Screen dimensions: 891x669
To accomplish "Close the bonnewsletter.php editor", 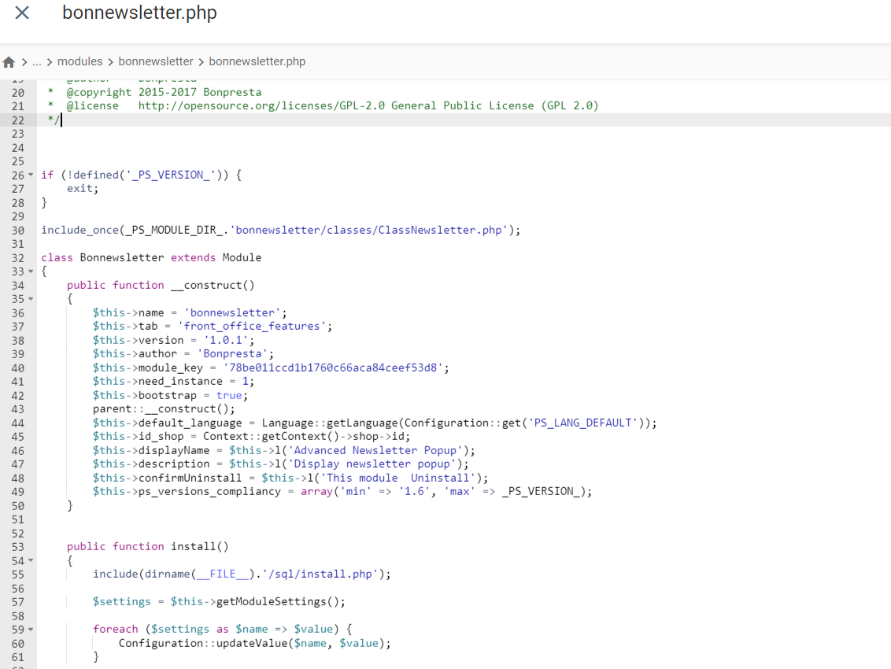I will 21,13.
